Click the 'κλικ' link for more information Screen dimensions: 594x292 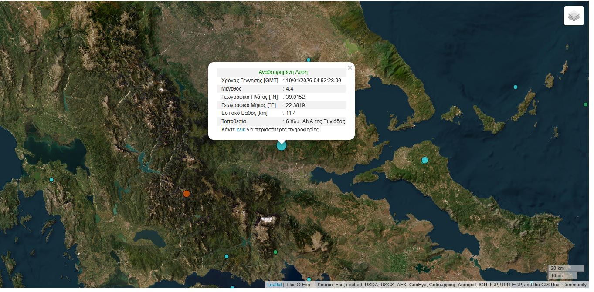tap(241, 130)
